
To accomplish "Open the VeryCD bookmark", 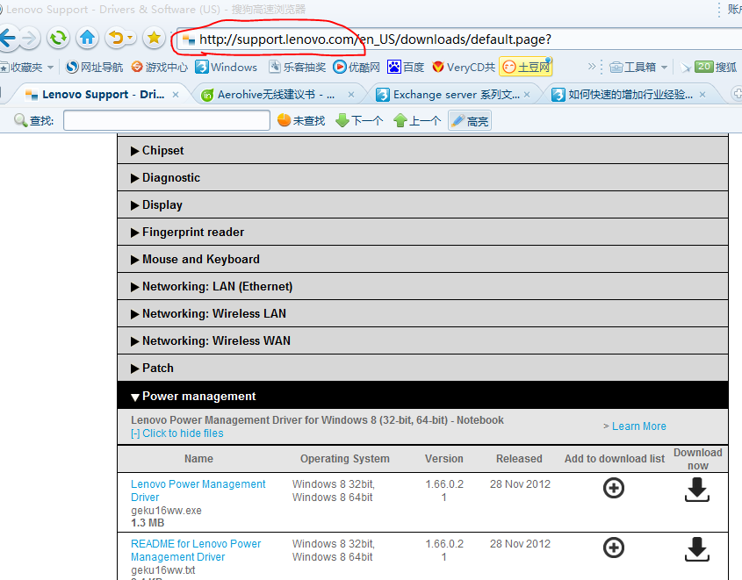I will (464, 67).
